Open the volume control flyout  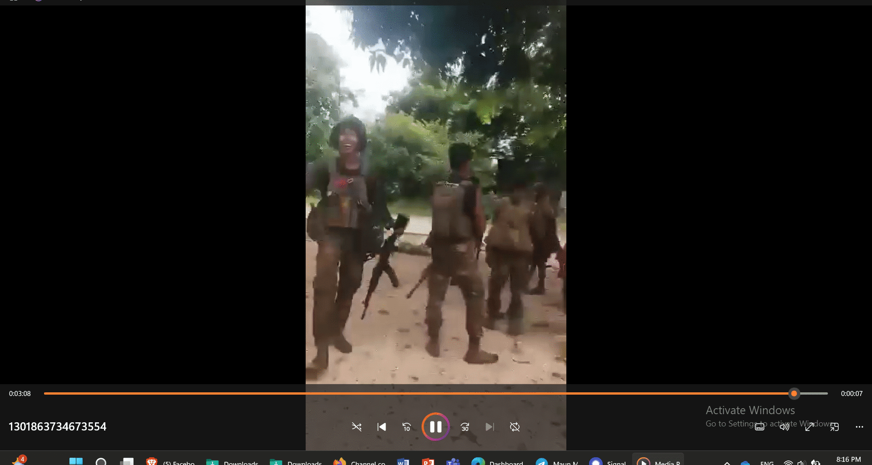[784, 427]
